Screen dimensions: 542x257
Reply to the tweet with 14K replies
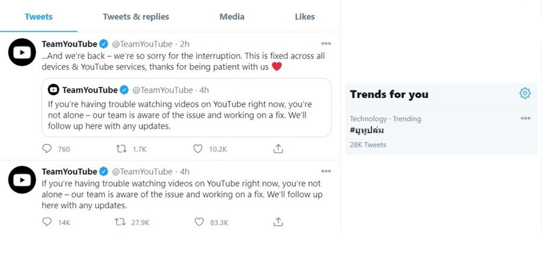pos(47,222)
